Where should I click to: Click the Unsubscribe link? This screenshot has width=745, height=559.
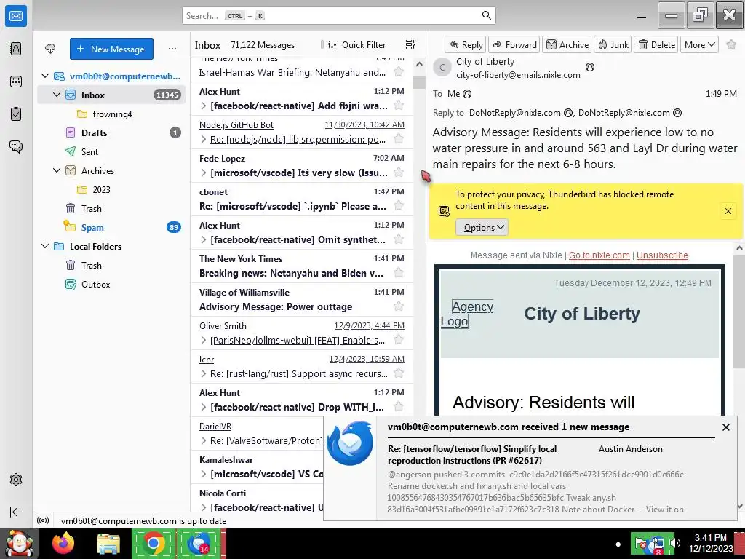point(662,255)
